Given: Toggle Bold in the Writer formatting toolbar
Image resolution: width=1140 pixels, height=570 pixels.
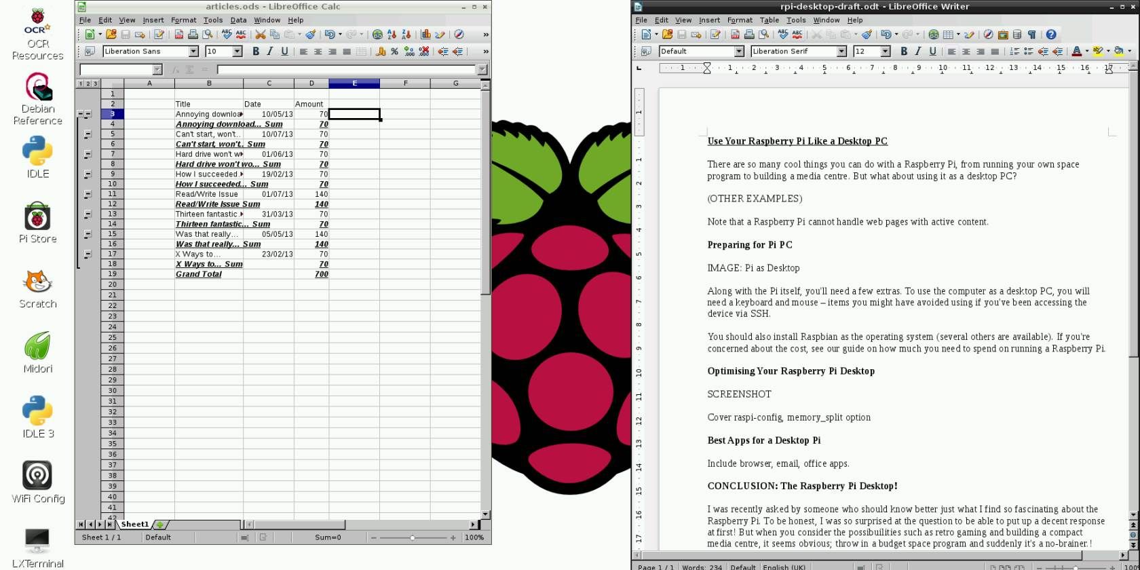Looking at the screenshot, I should coord(904,52).
